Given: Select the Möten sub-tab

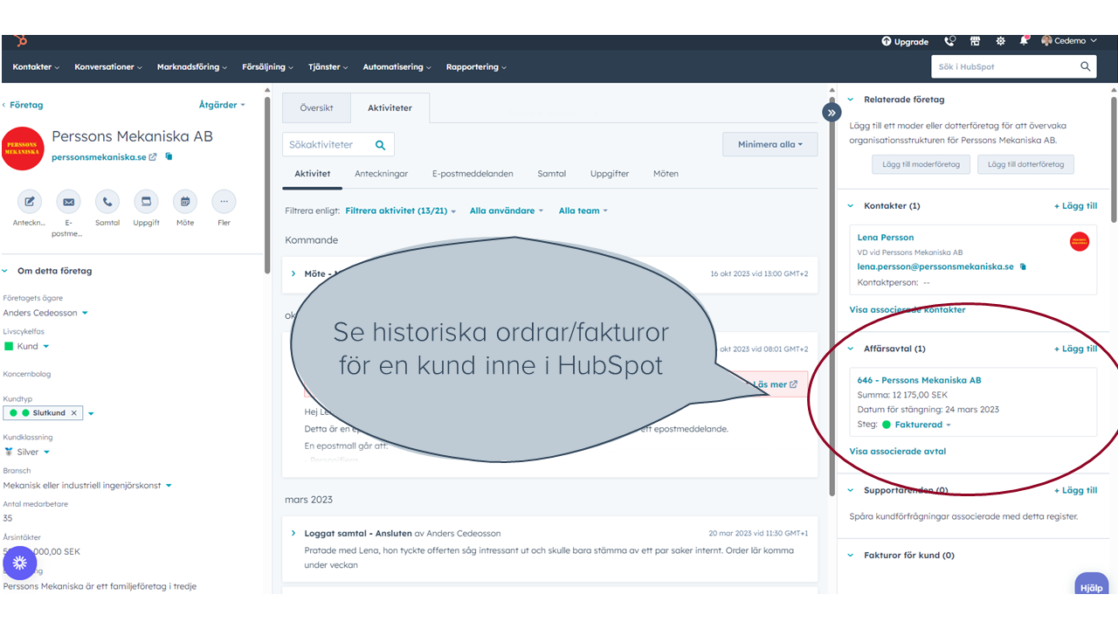Looking at the screenshot, I should pyautogui.click(x=666, y=174).
